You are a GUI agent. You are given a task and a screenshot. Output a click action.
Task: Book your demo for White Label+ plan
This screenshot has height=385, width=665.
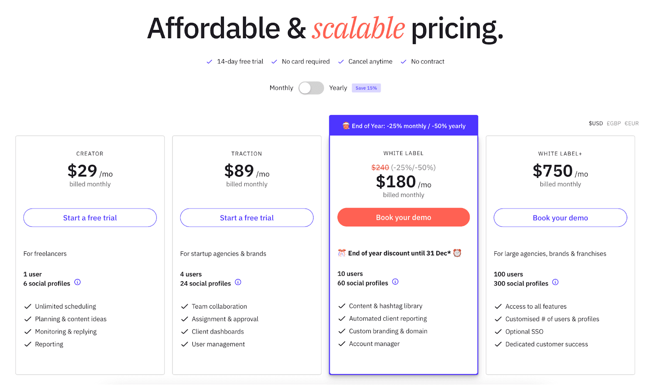tap(560, 218)
